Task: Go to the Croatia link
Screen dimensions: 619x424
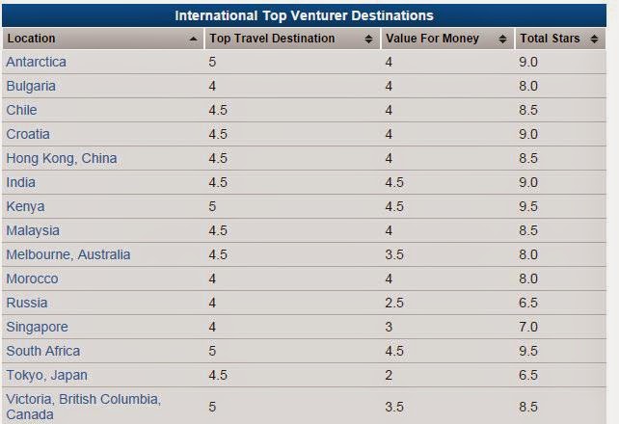Action: 28,134
